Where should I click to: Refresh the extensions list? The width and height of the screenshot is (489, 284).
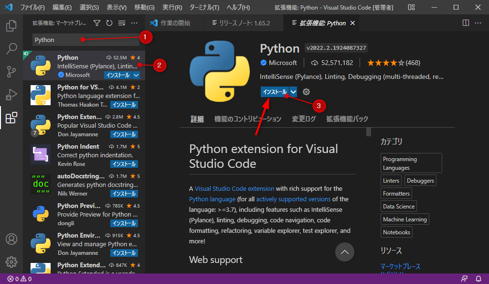109,23
